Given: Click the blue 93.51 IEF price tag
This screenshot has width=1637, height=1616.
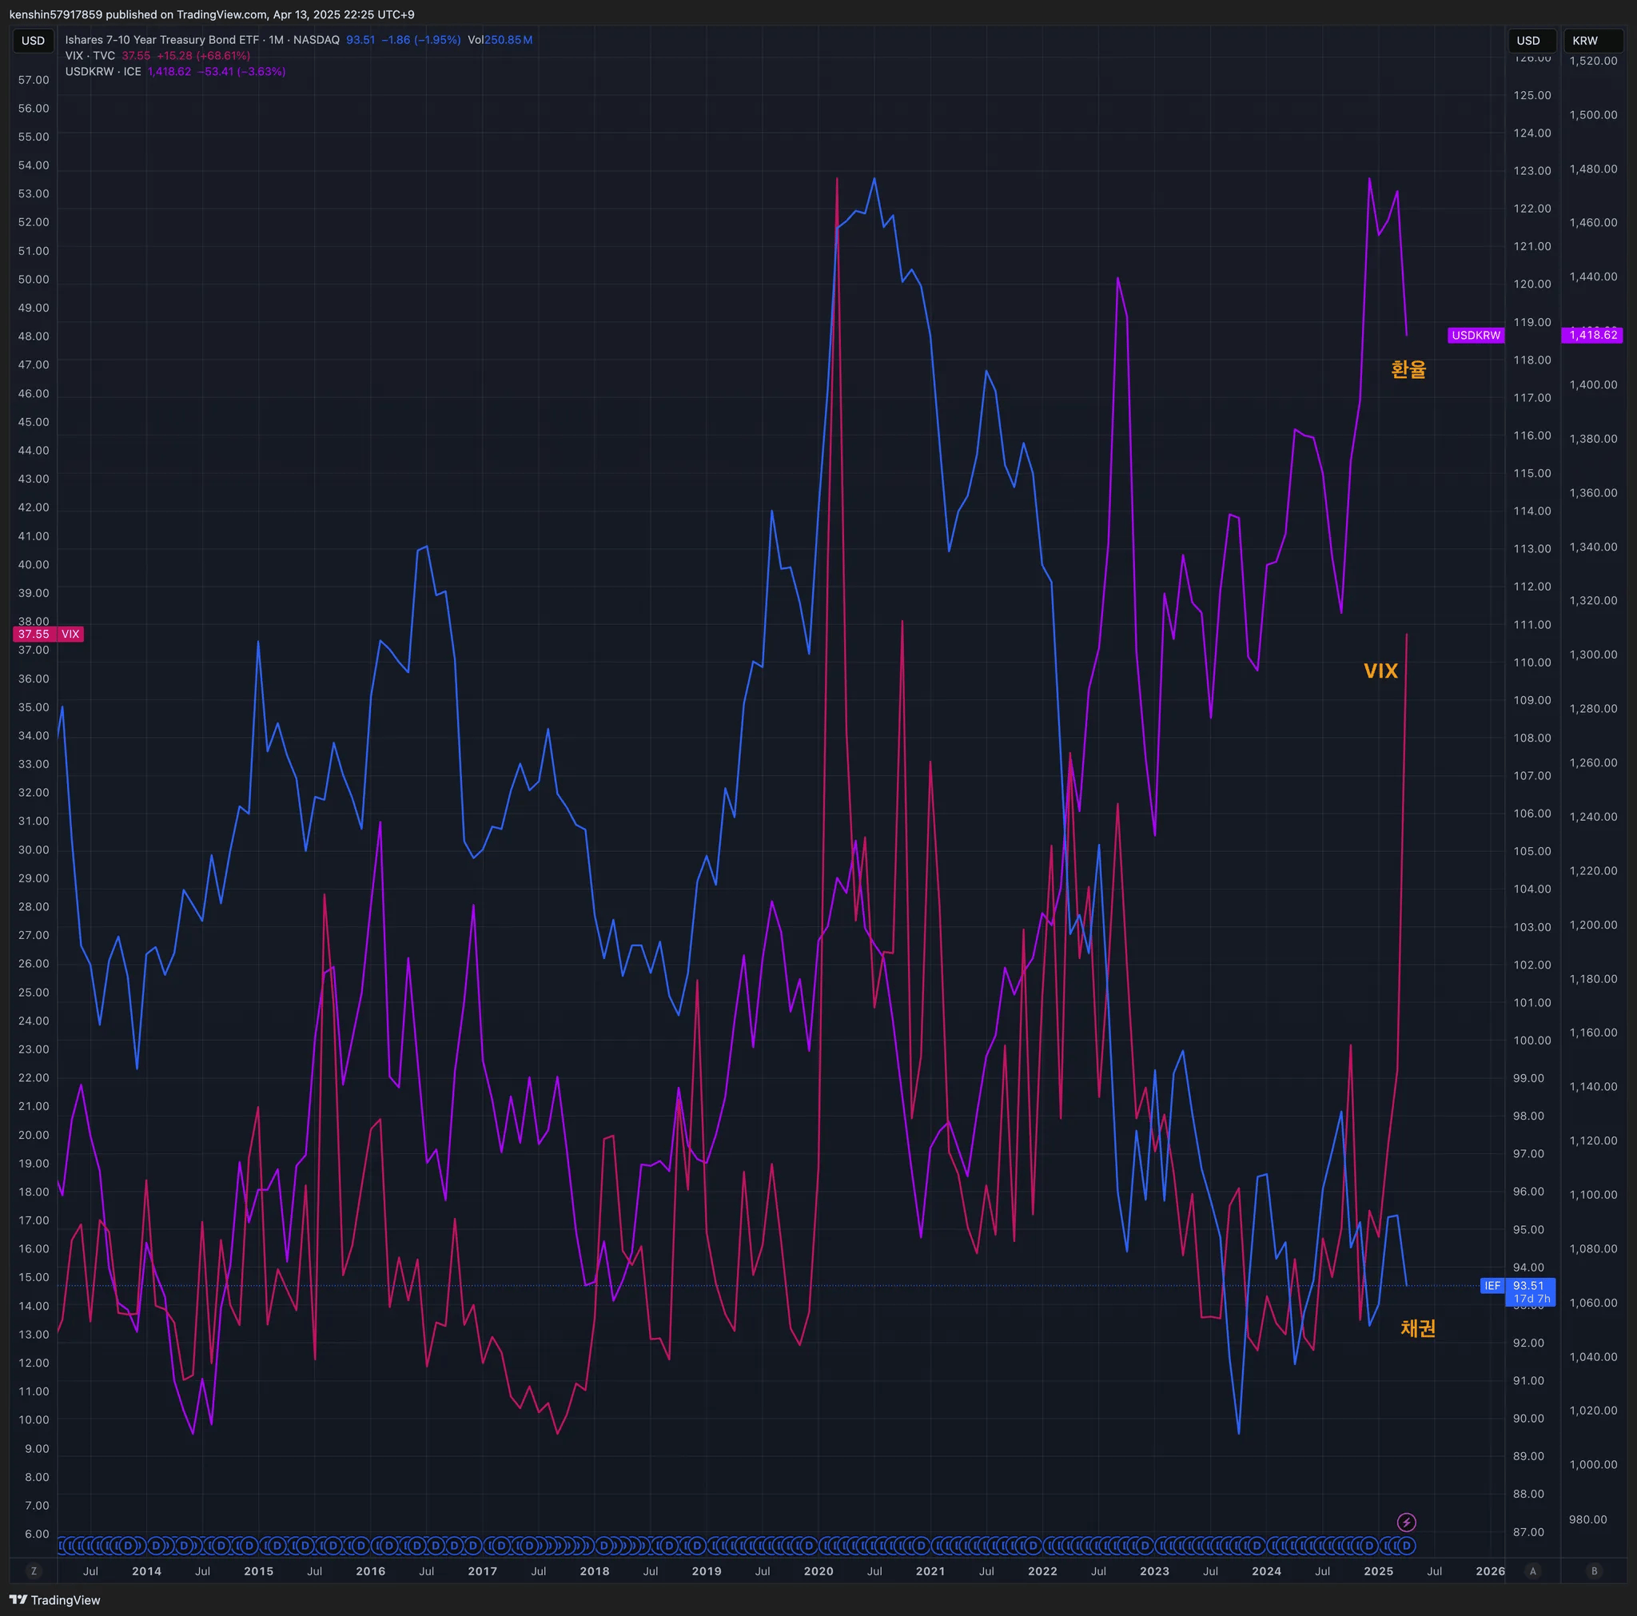Looking at the screenshot, I should (1530, 1292).
